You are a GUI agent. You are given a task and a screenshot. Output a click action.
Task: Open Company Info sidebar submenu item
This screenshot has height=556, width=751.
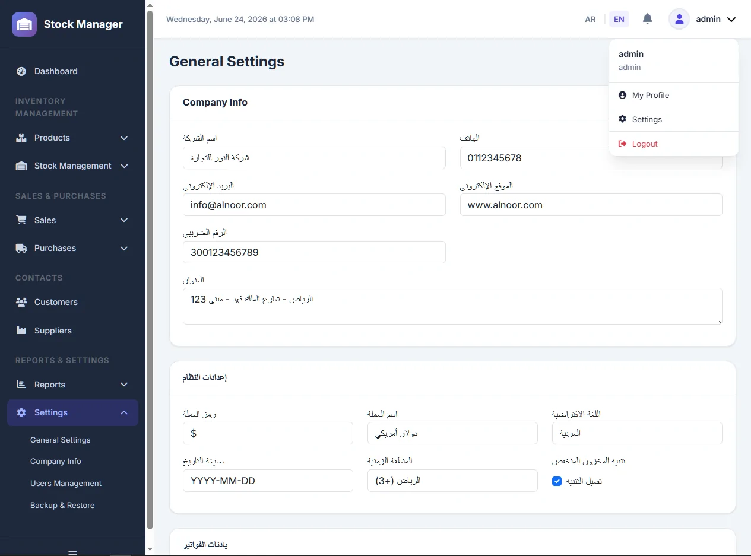coord(56,461)
